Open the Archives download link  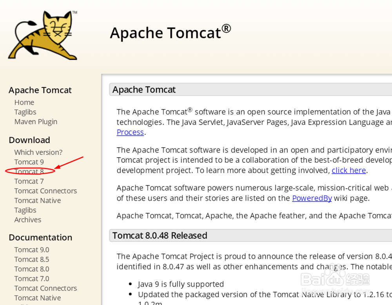pos(28,220)
